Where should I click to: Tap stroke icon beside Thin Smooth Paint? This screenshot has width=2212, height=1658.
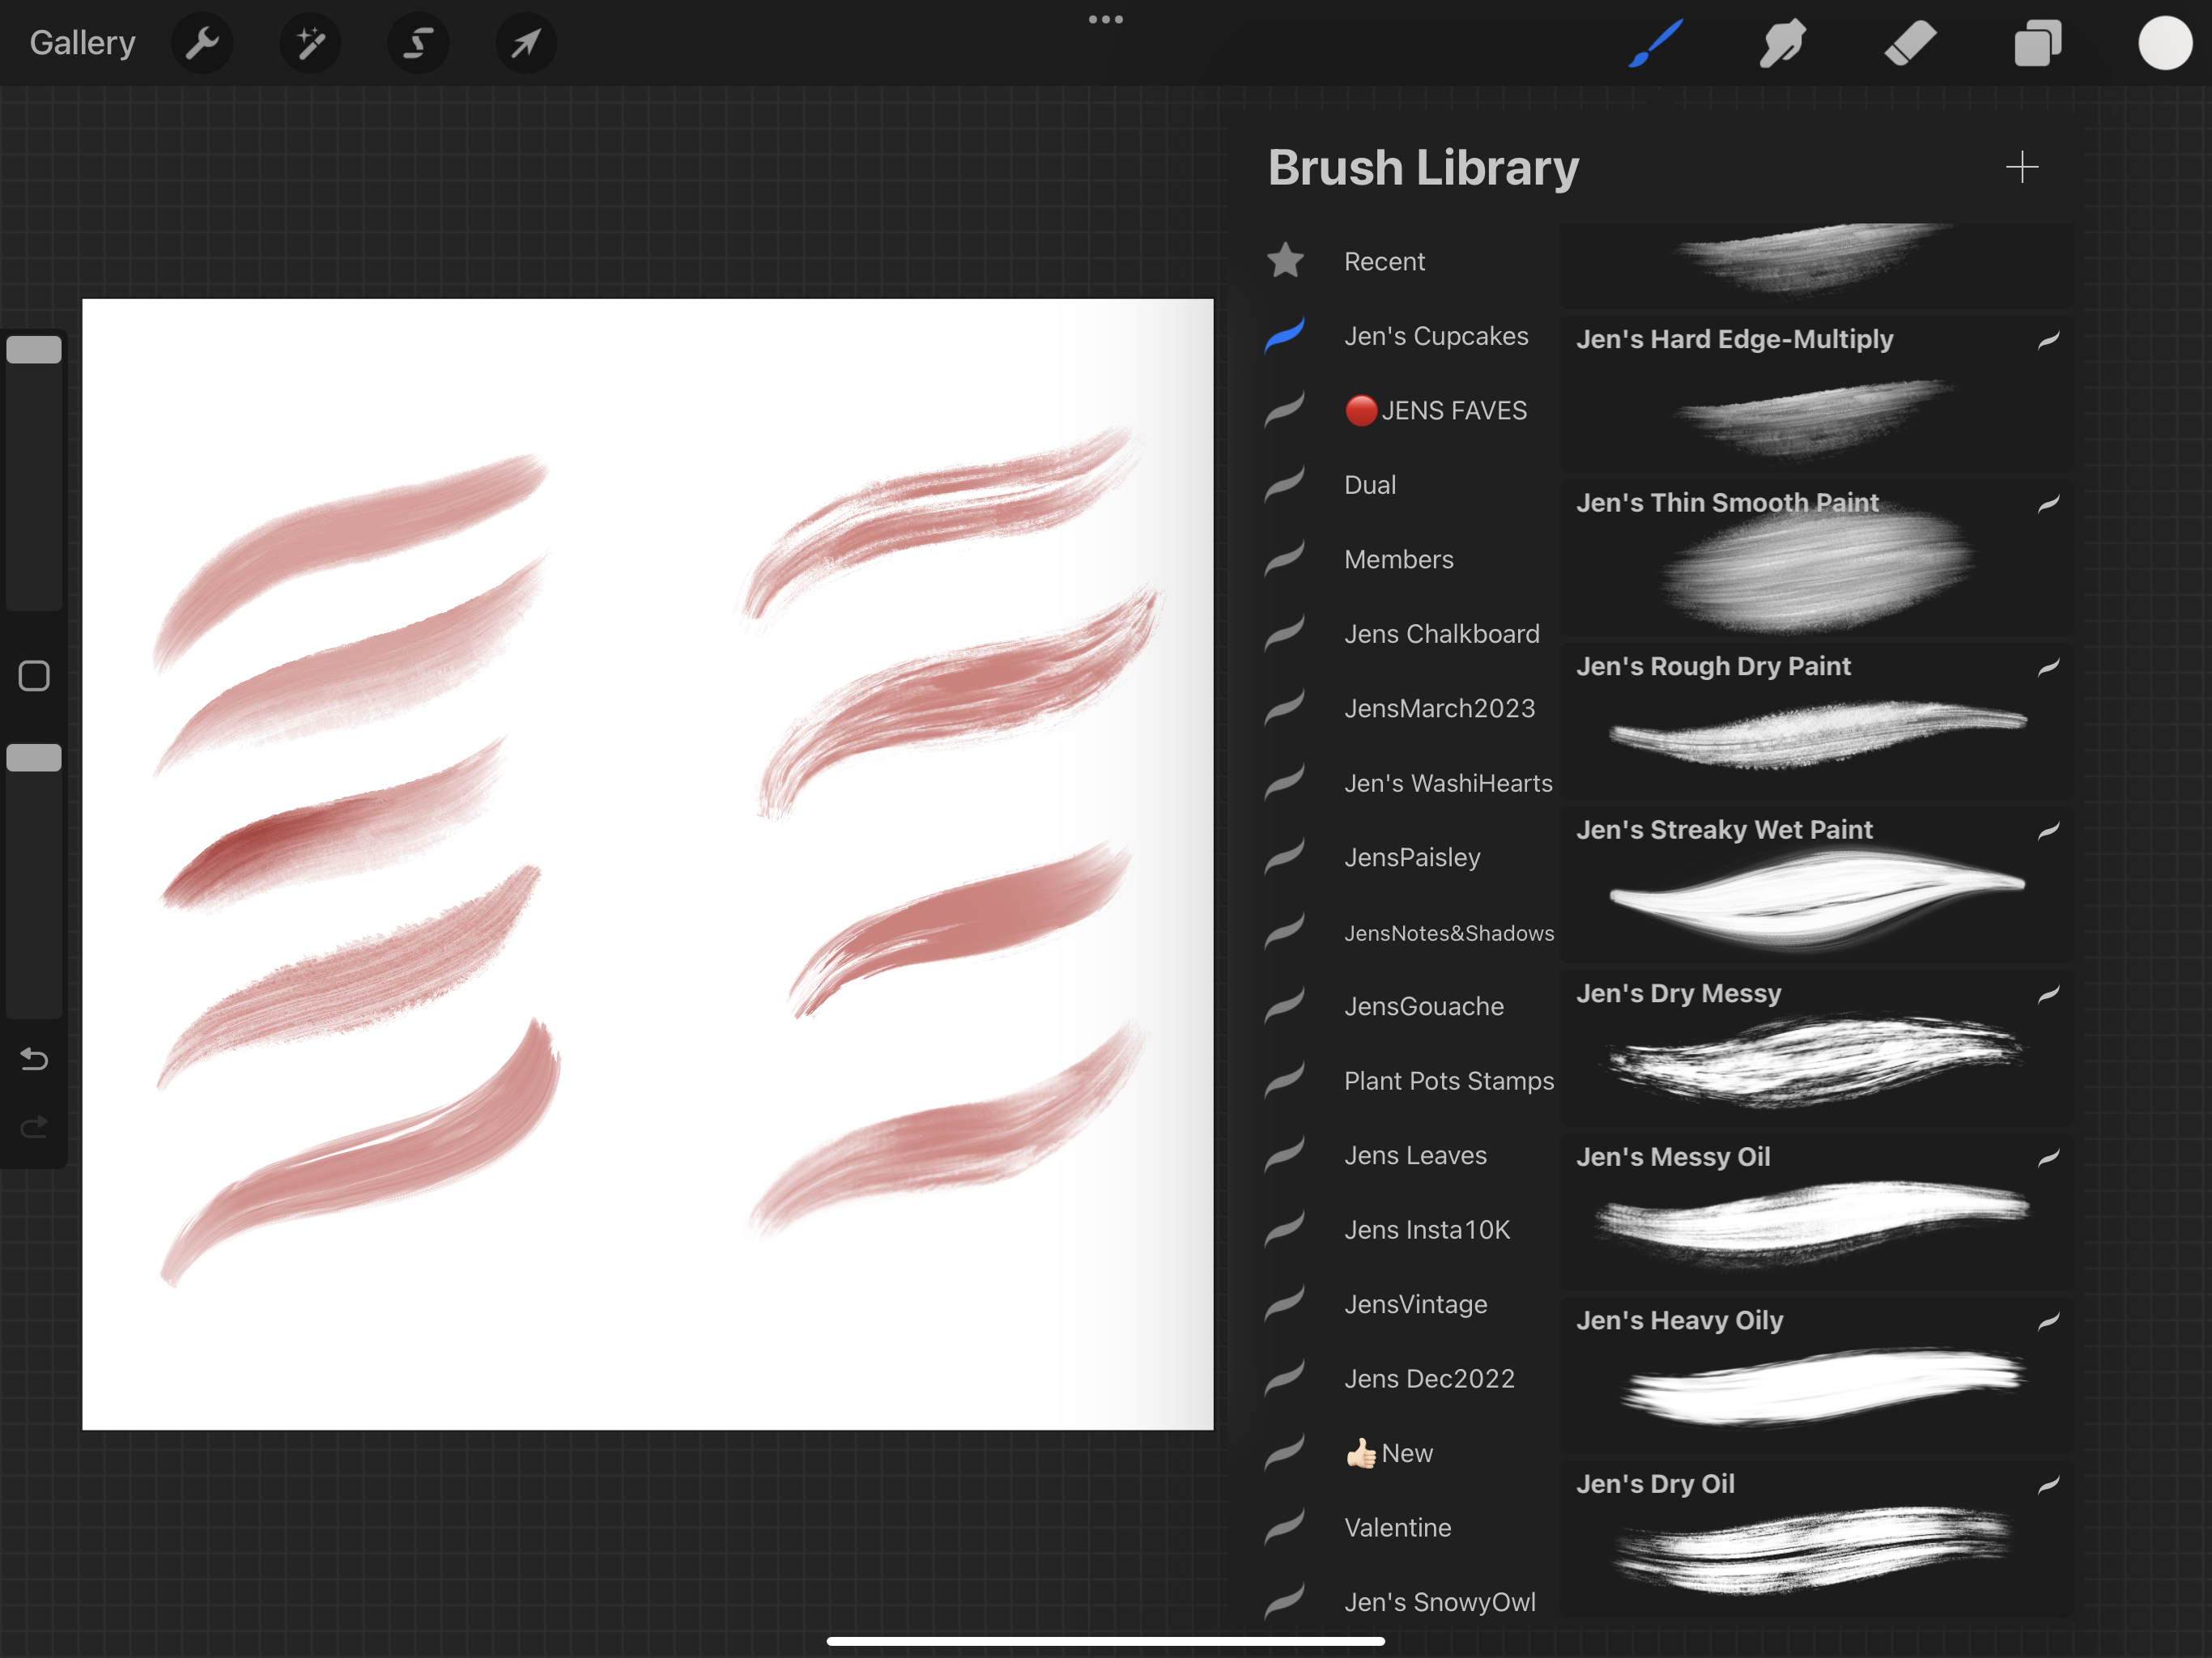point(2048,504)
